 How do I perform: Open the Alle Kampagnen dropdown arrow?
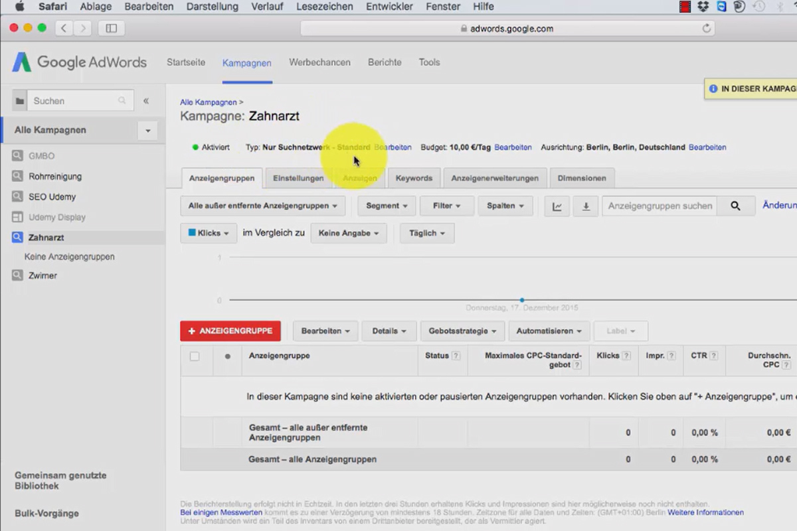pyautogui.click(x=147, y=131)
